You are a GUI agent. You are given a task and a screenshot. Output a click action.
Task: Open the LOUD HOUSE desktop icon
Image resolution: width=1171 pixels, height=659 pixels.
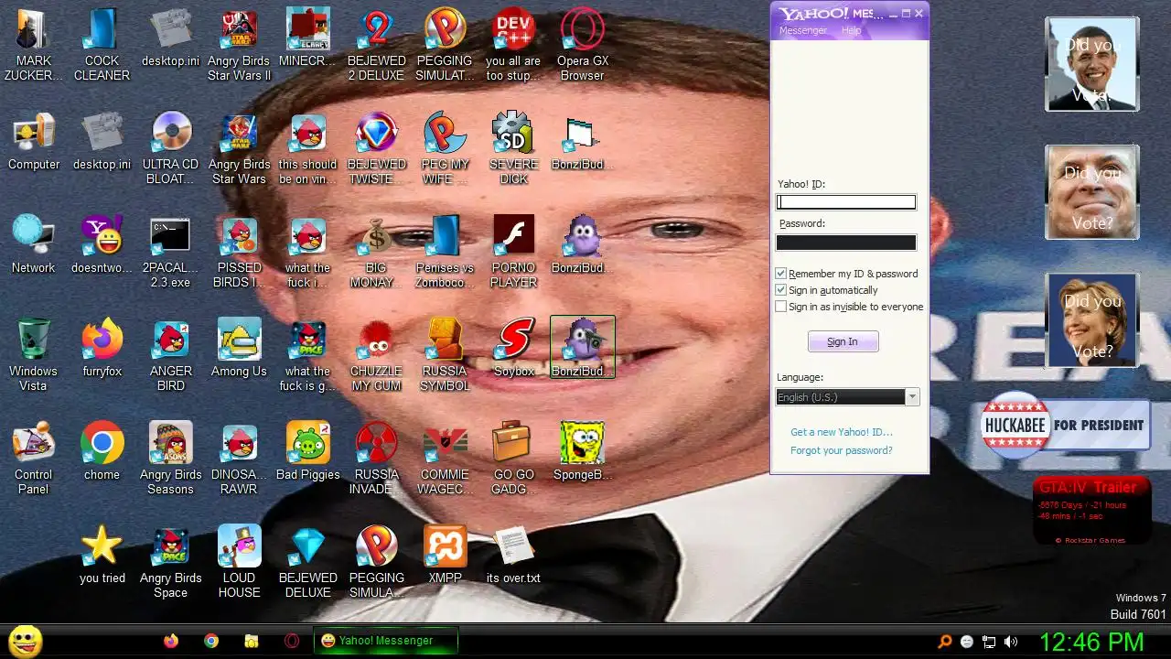coord(240,561)
